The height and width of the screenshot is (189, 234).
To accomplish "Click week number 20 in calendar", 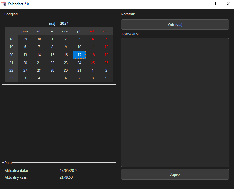I will pos(11,55).
